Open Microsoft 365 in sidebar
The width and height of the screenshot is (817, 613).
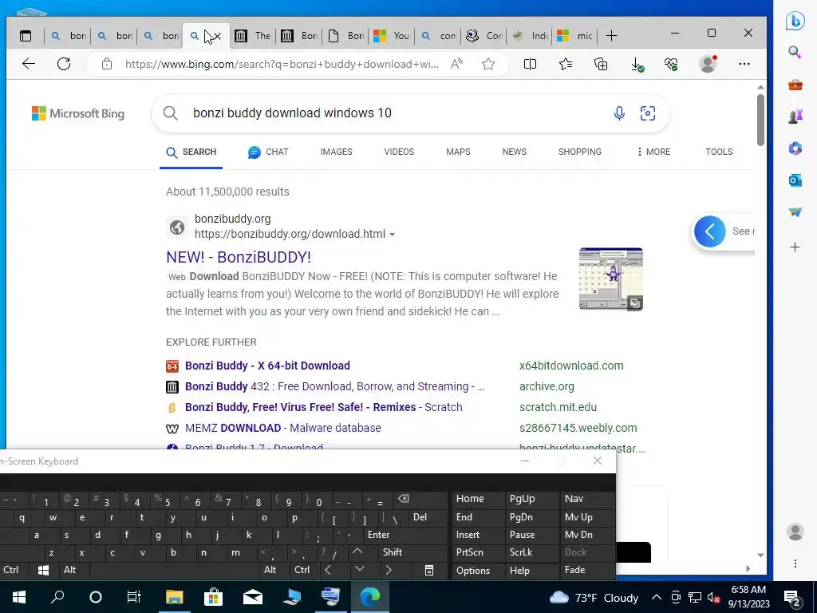[795, 148]
